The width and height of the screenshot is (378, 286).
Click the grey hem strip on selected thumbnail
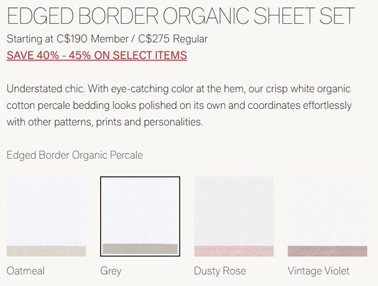click(140, 249)
